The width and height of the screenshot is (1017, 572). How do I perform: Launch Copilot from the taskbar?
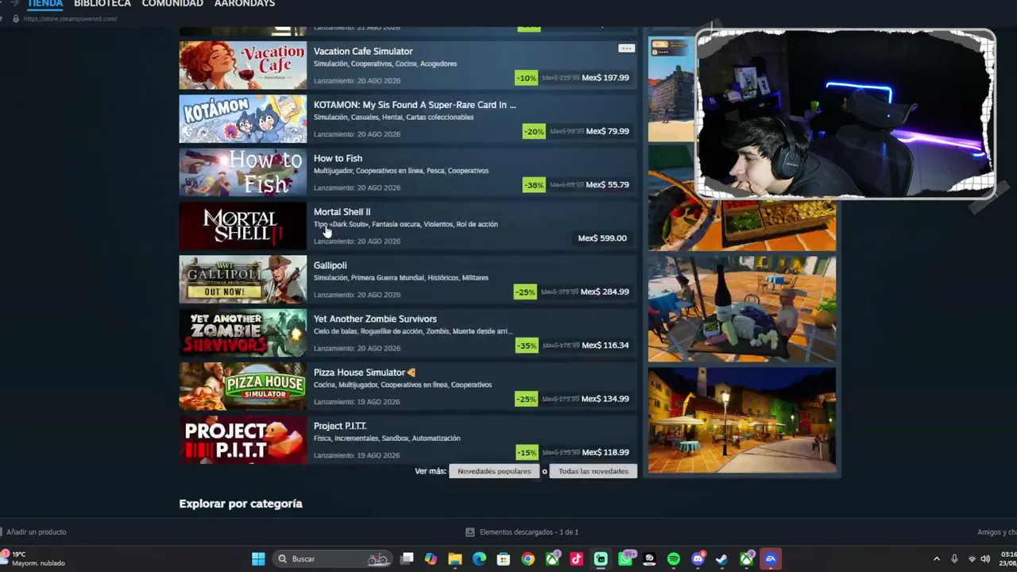[431, 559]
